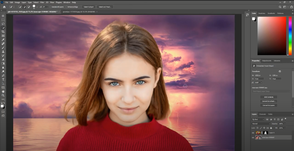Toggle the Enhance Edge checkbox
This screenshot has width=294, height=151.
(67, 7)
